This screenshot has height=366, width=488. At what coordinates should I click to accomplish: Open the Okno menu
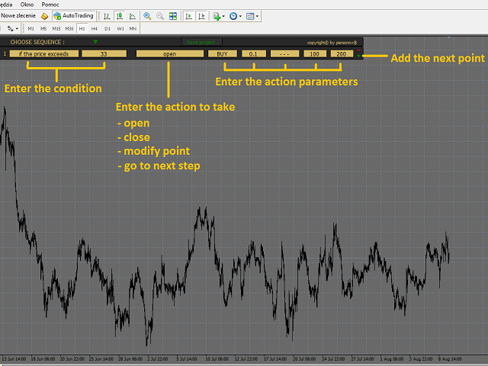[27, 5]
